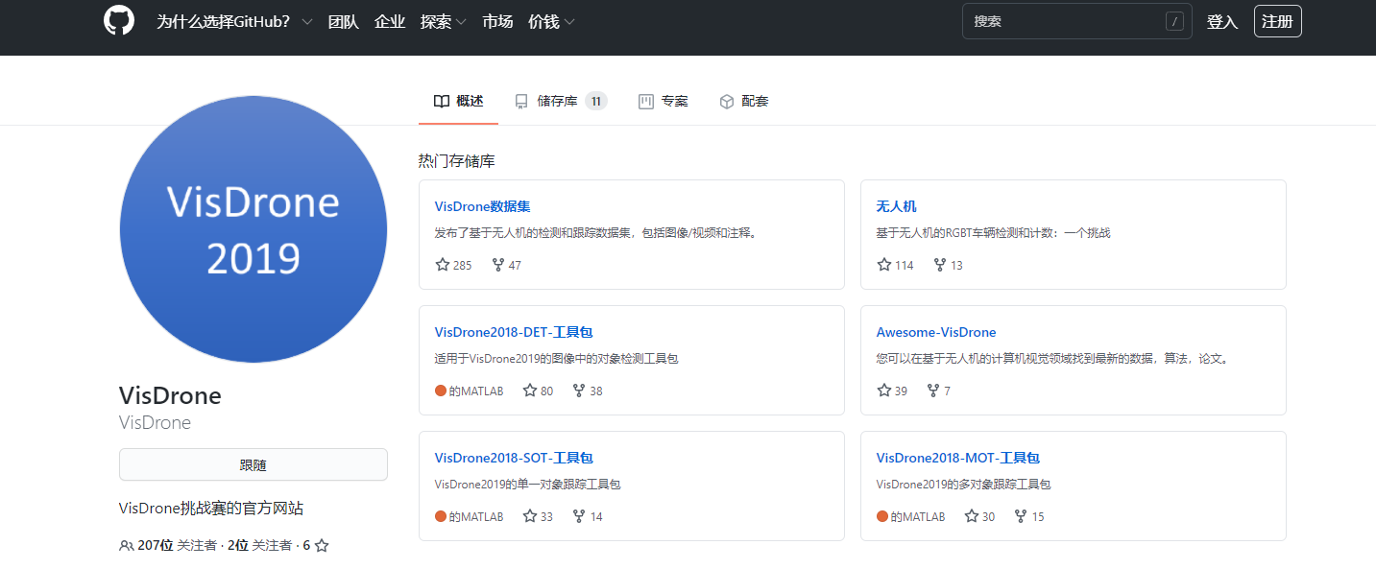Click the repository icon beside 储存库
This screenshot has height=569, width=1376.
(x=521, y=100)
